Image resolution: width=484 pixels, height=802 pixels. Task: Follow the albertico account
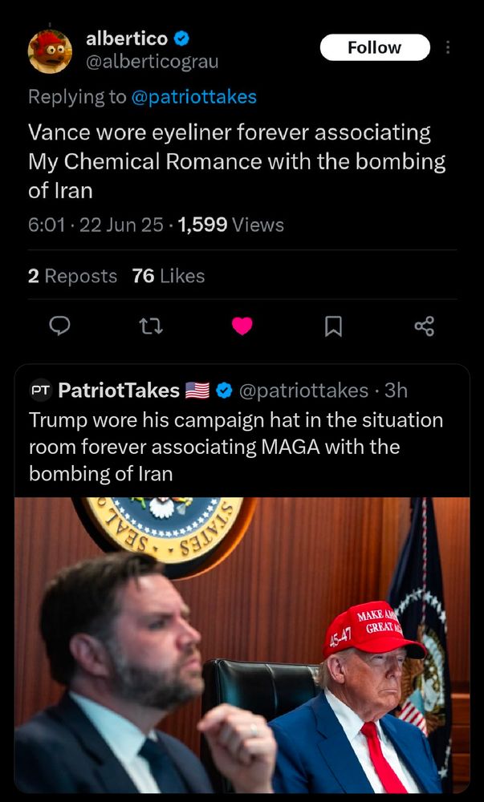pyautogui.click(x=374, y=47)
